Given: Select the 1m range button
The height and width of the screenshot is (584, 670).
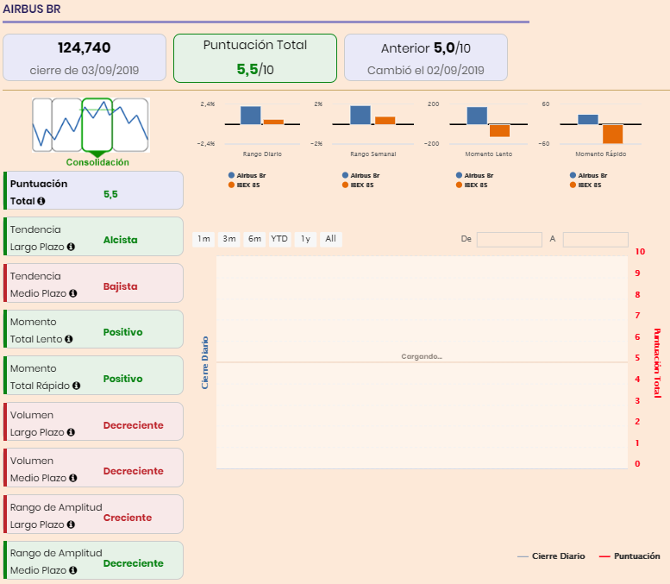Looking at the screenshot, I should [204, 239].
